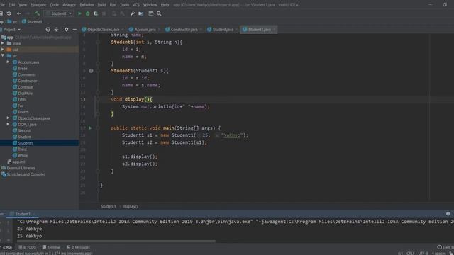
Task: Open the Refactor menu
Action: point(87,5)
